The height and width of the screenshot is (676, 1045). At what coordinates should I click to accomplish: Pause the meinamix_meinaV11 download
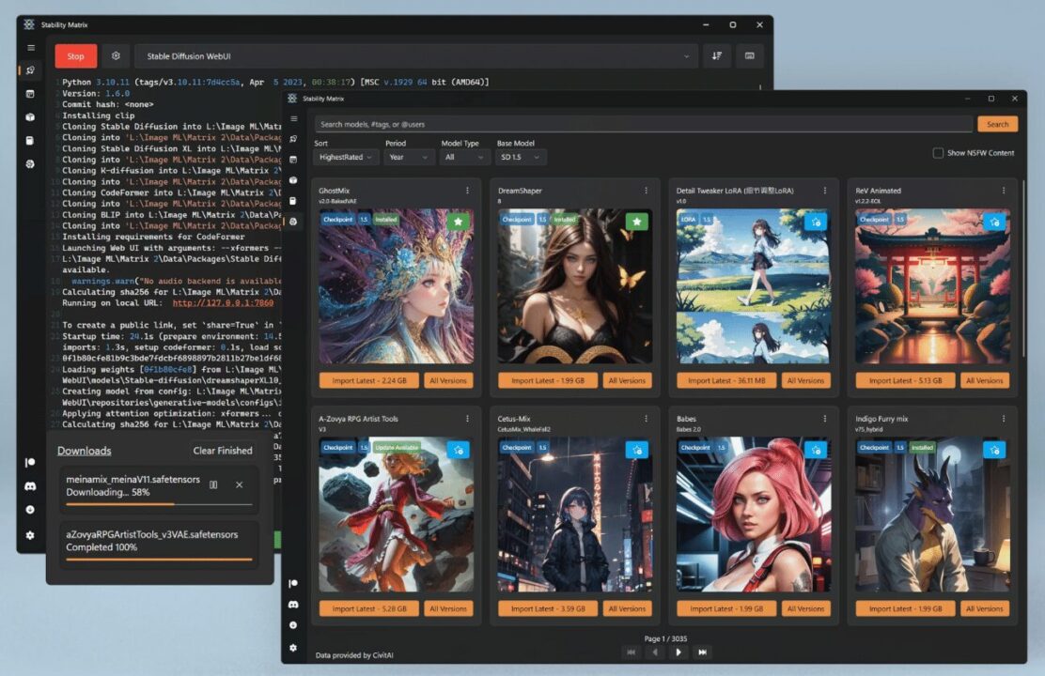pos(213,484)
